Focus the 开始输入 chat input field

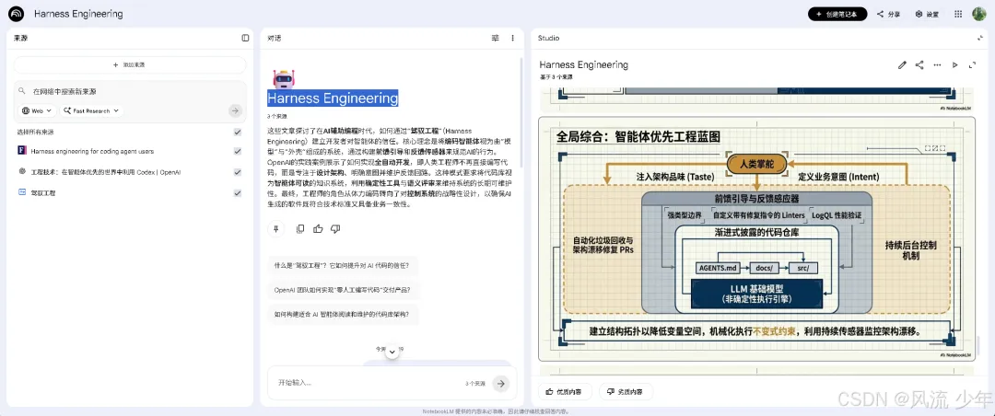pyautogui.click(x=368, y=383)
